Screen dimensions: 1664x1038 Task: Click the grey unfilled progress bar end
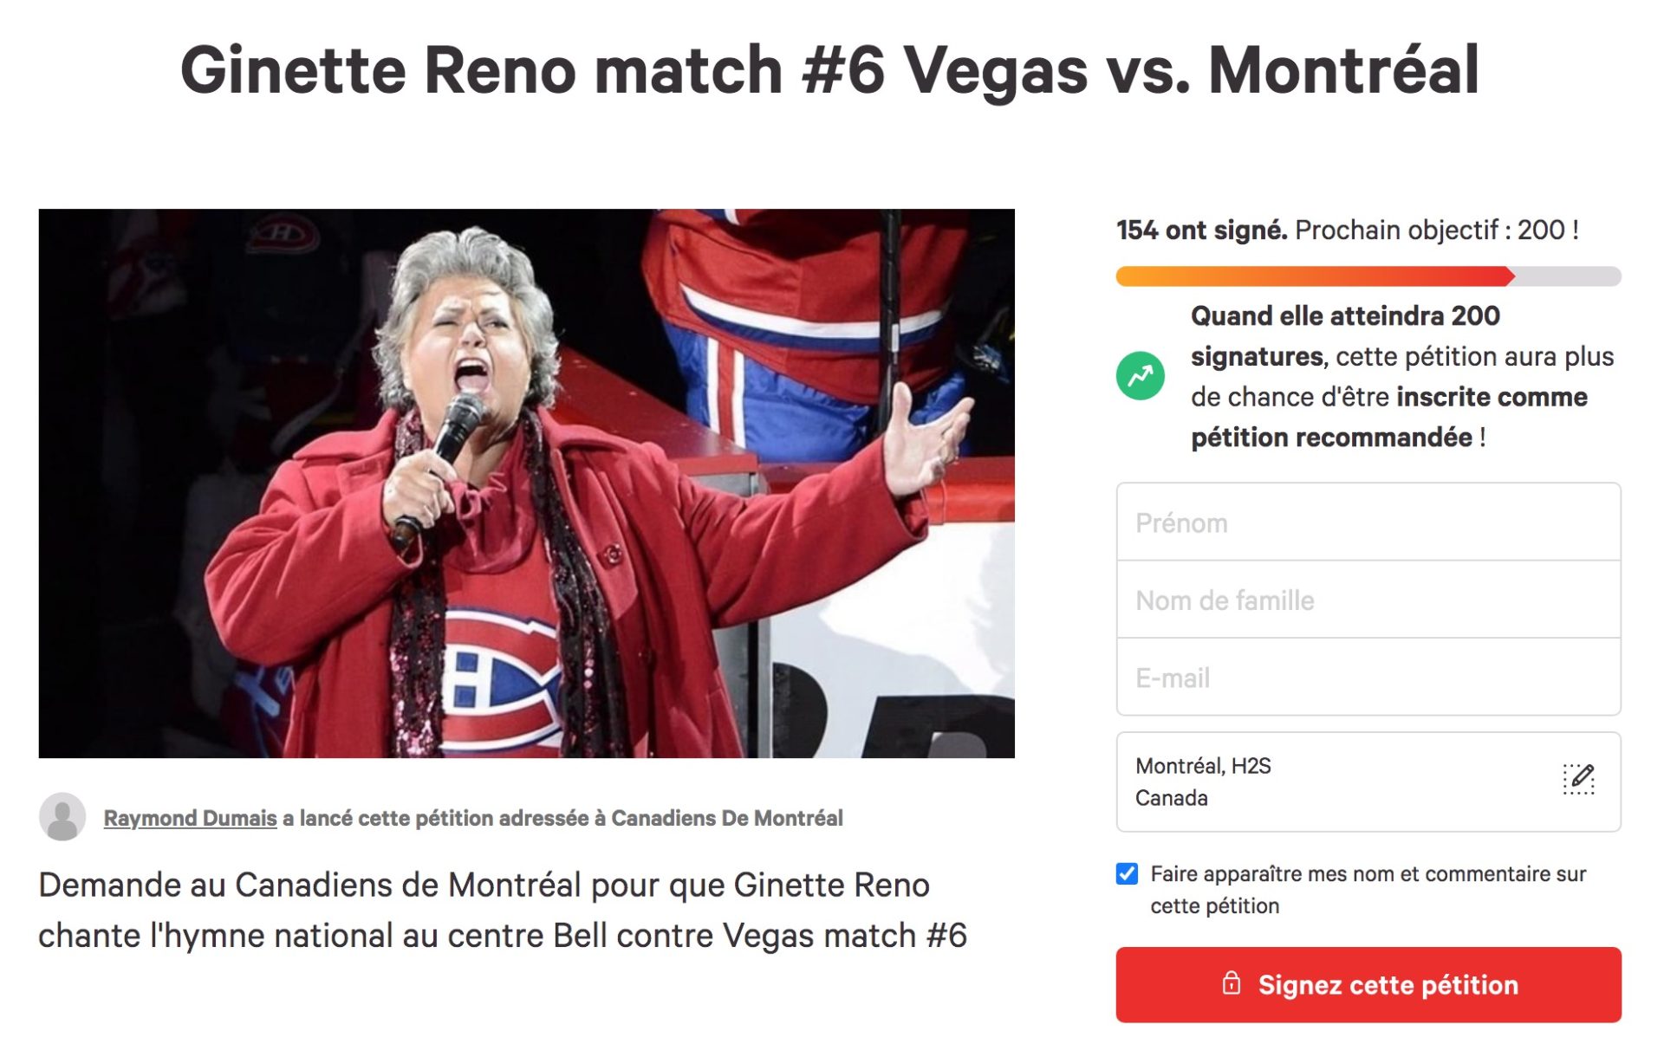(1567, 276)
